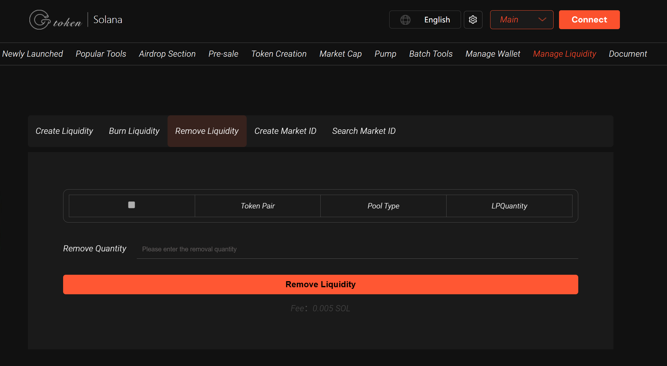Open the settings gear icon

click(x=473, y=20)
